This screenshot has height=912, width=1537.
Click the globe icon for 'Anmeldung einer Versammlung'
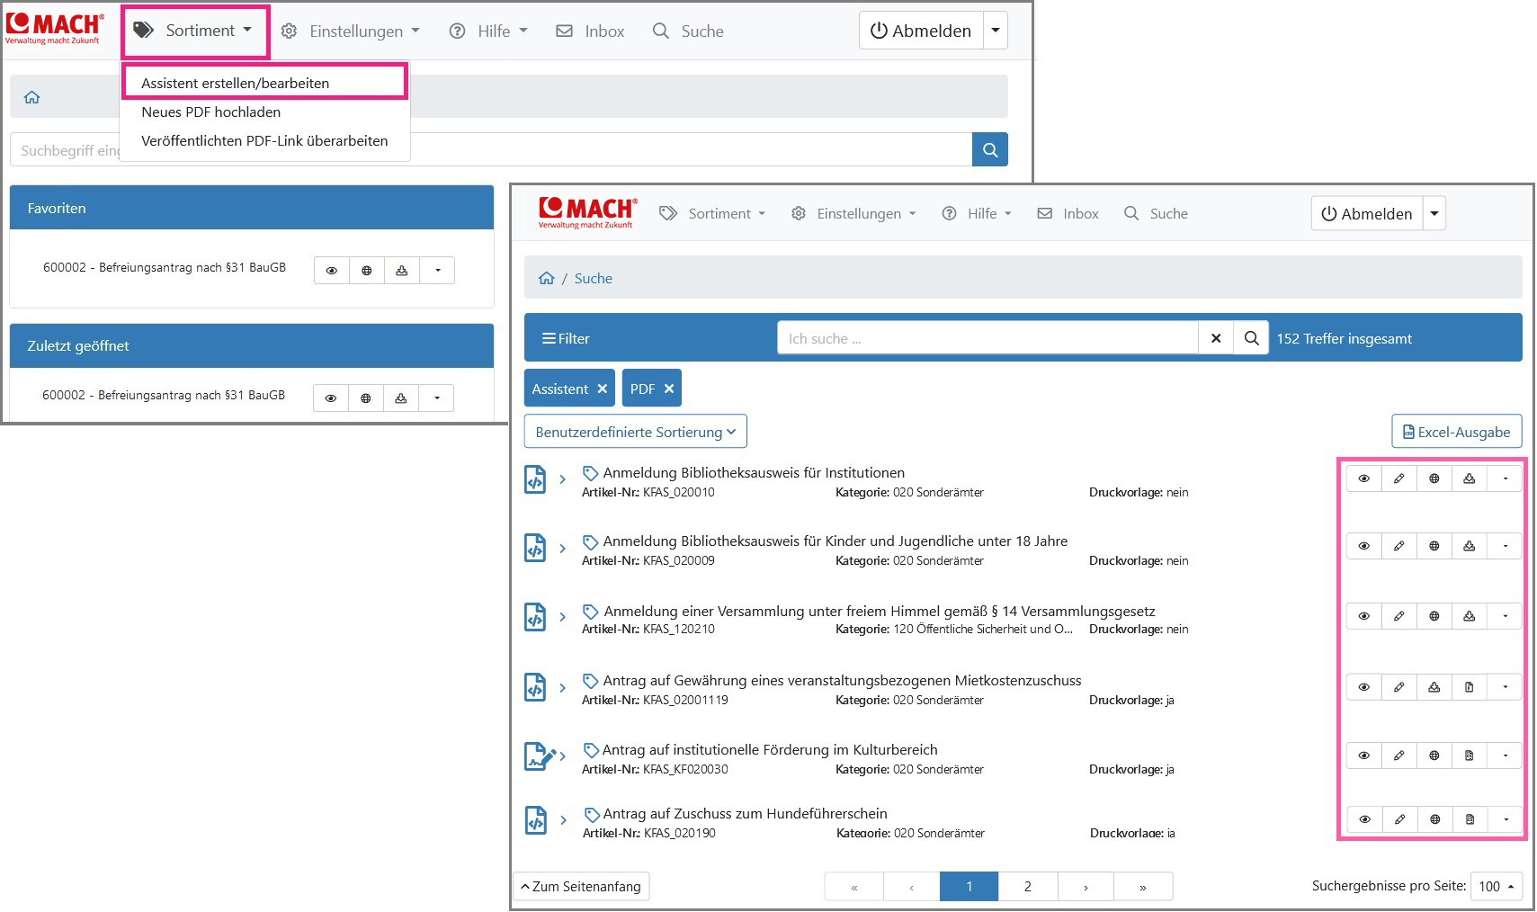coord(1434,616)
